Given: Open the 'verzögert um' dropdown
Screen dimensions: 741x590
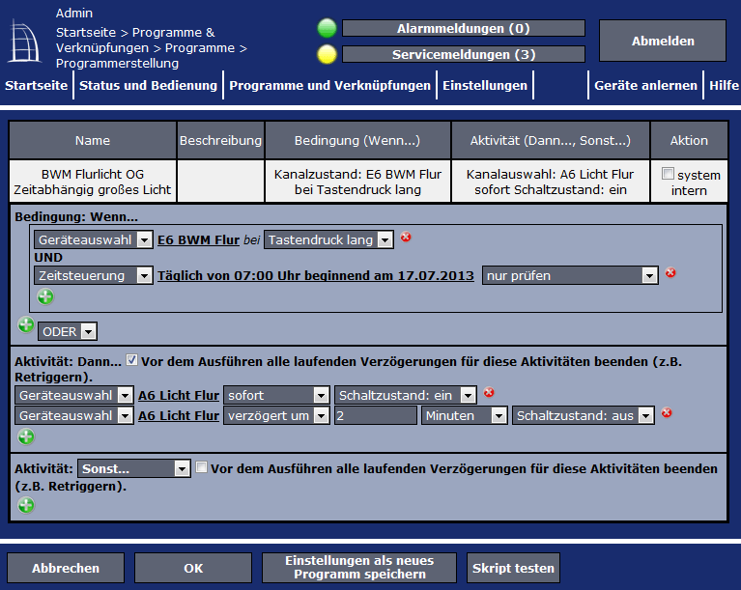Looking at the screenshot, I should (276, 415).
